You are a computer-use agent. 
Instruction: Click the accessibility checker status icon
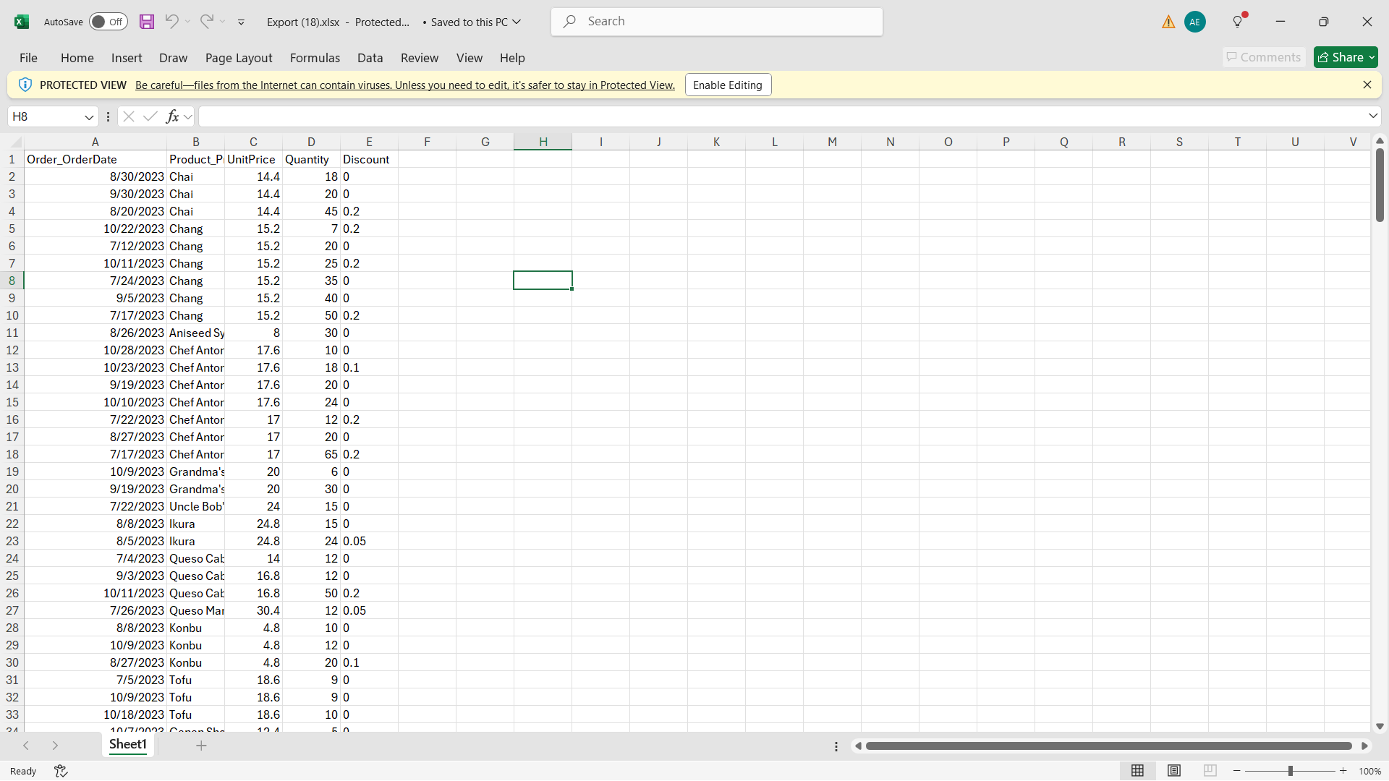(x=61, y=771)
